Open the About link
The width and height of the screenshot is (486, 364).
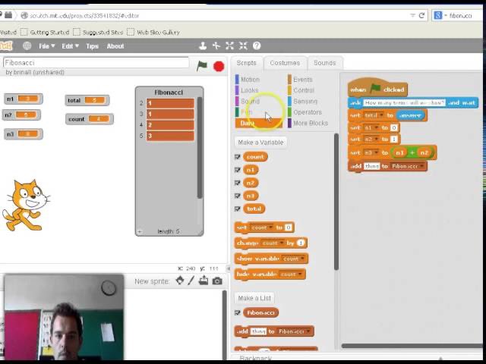pyautogui.click(x=115, y=46)
